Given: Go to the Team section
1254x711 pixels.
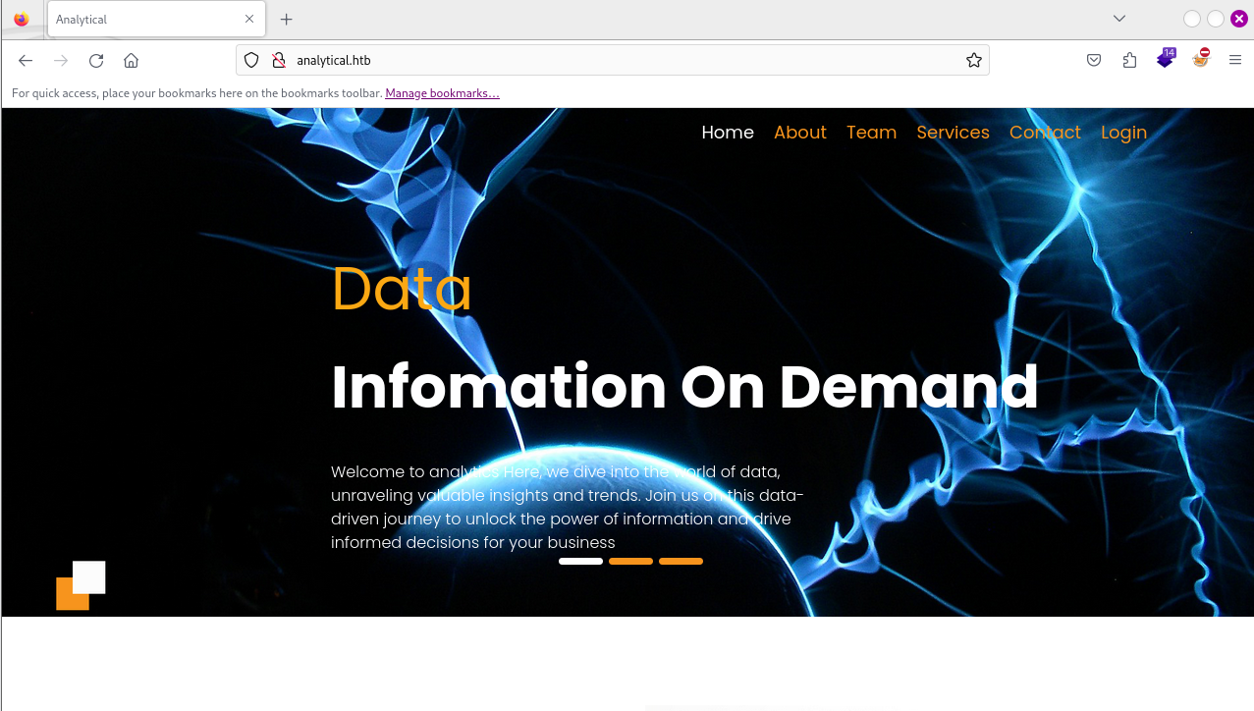Looking at the screenshot, I should pos(872,133).
